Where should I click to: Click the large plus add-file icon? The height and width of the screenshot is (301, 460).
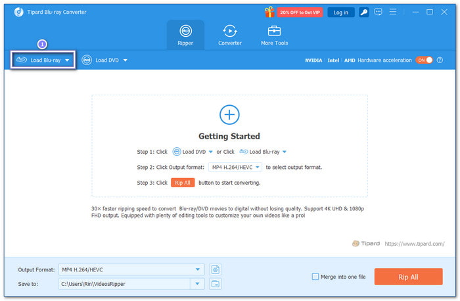[229, 114]
